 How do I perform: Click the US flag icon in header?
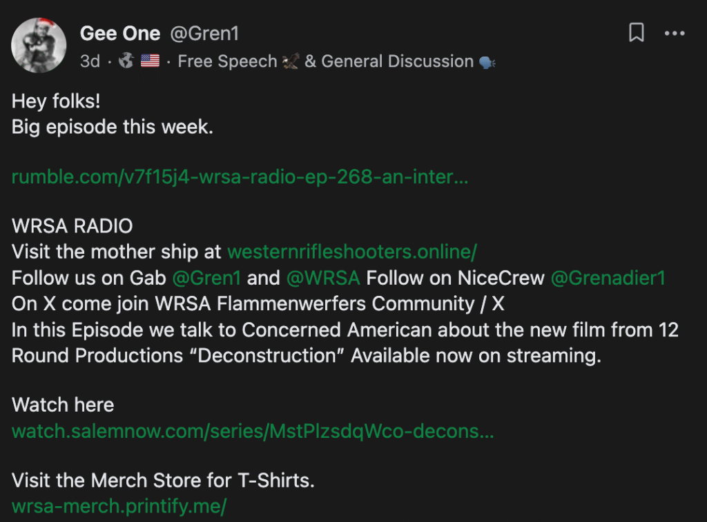(x=150, y=61)
